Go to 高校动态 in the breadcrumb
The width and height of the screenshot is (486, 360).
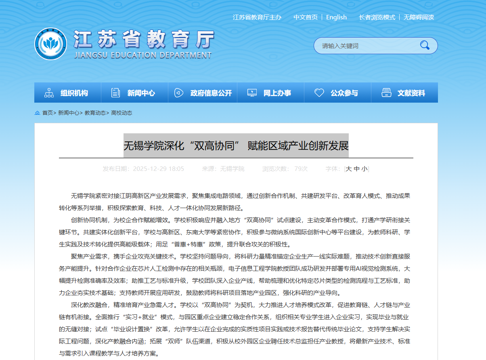[x=121, y=113]
